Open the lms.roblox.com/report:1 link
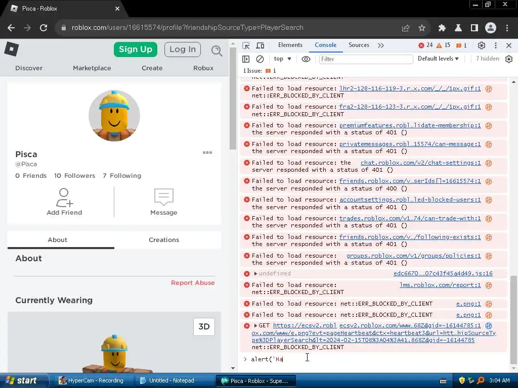 440,285
